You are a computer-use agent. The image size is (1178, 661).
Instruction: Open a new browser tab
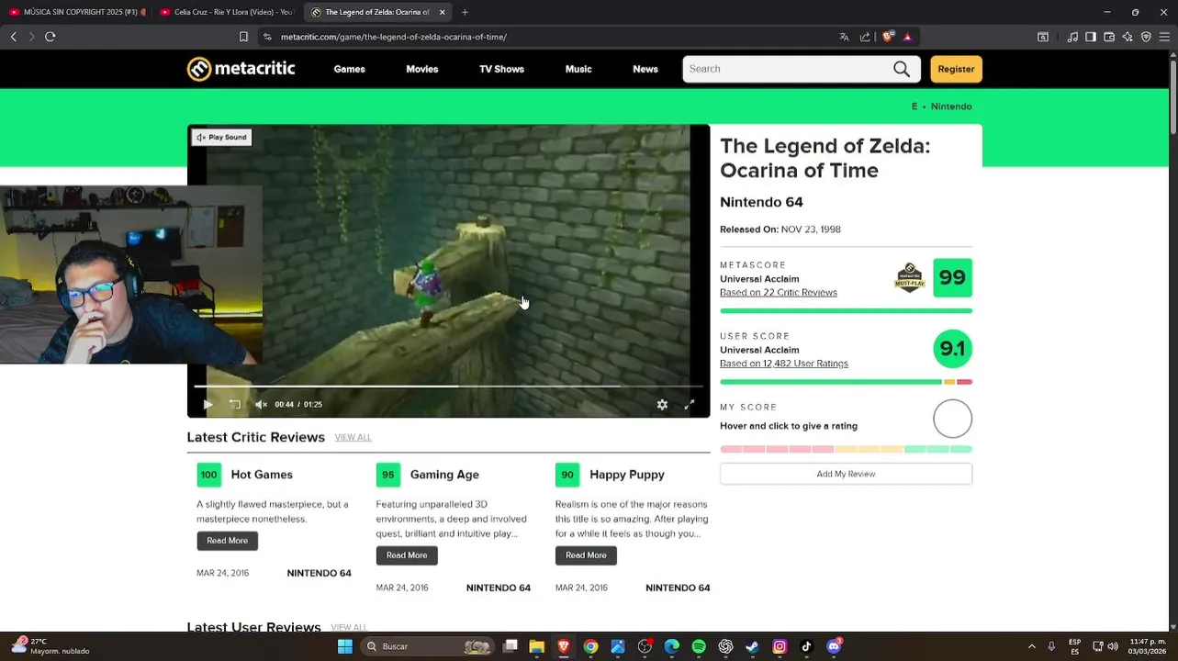(x=465, y=12)
